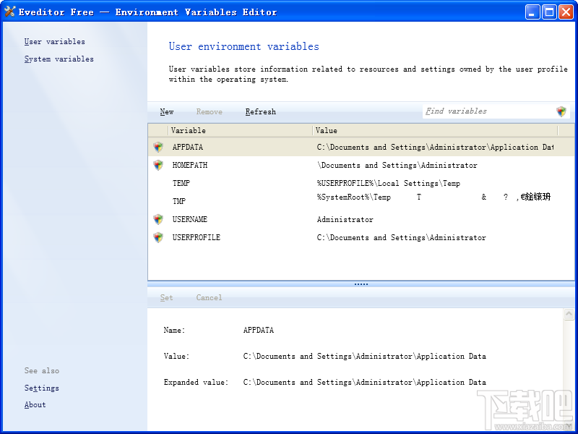Click the New toolbar button
The image size is (578, 434).
click(x=167, y=112)
